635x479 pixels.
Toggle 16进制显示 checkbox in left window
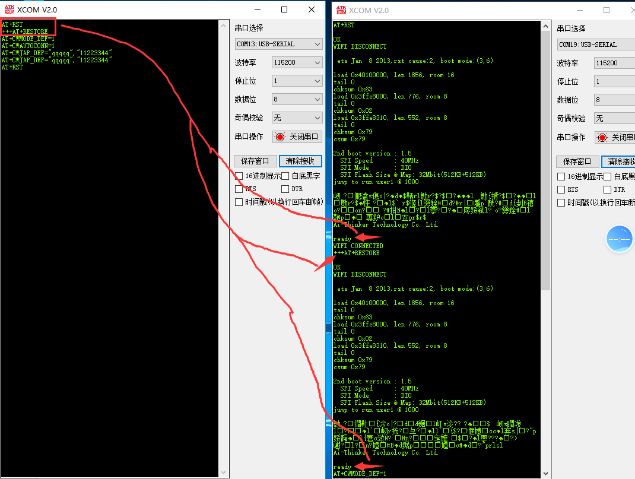tap(239, 176)
